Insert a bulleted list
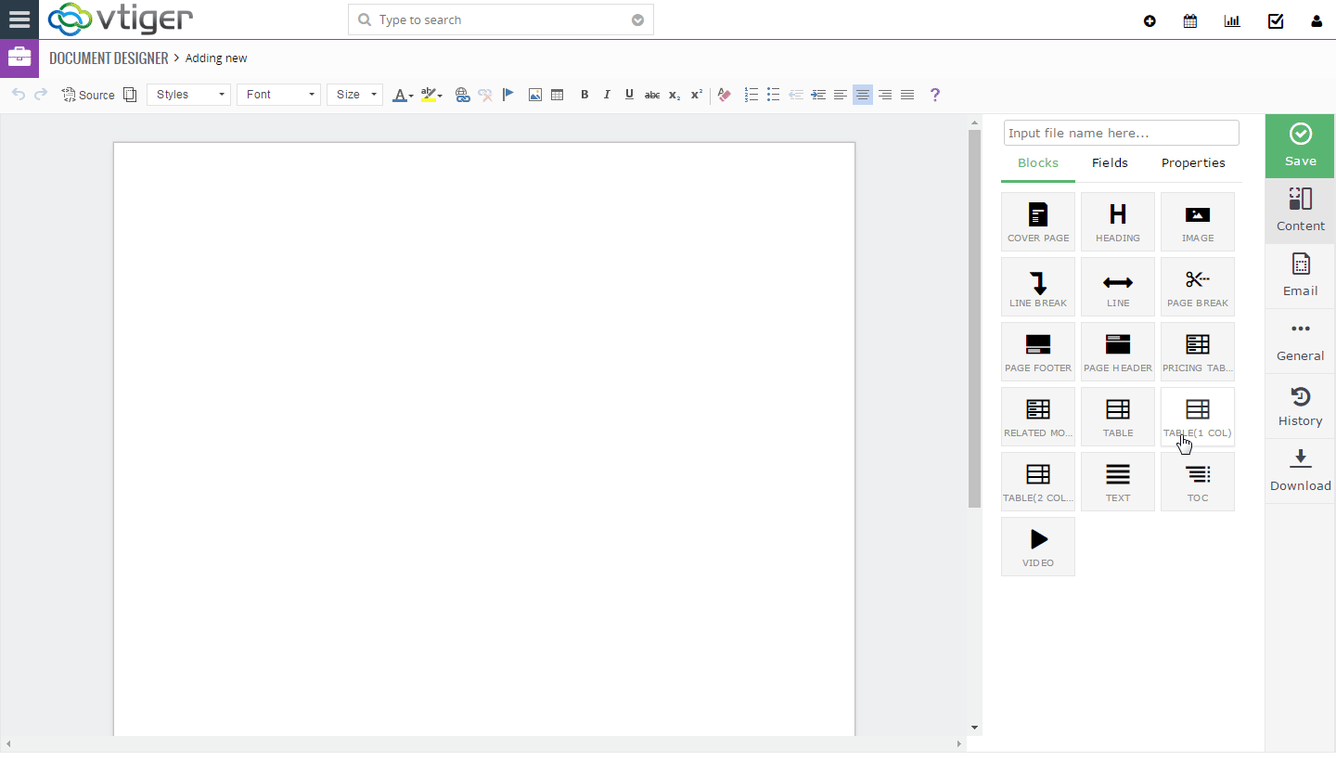This screenshot has height=774, width=1336. (774, 95)
